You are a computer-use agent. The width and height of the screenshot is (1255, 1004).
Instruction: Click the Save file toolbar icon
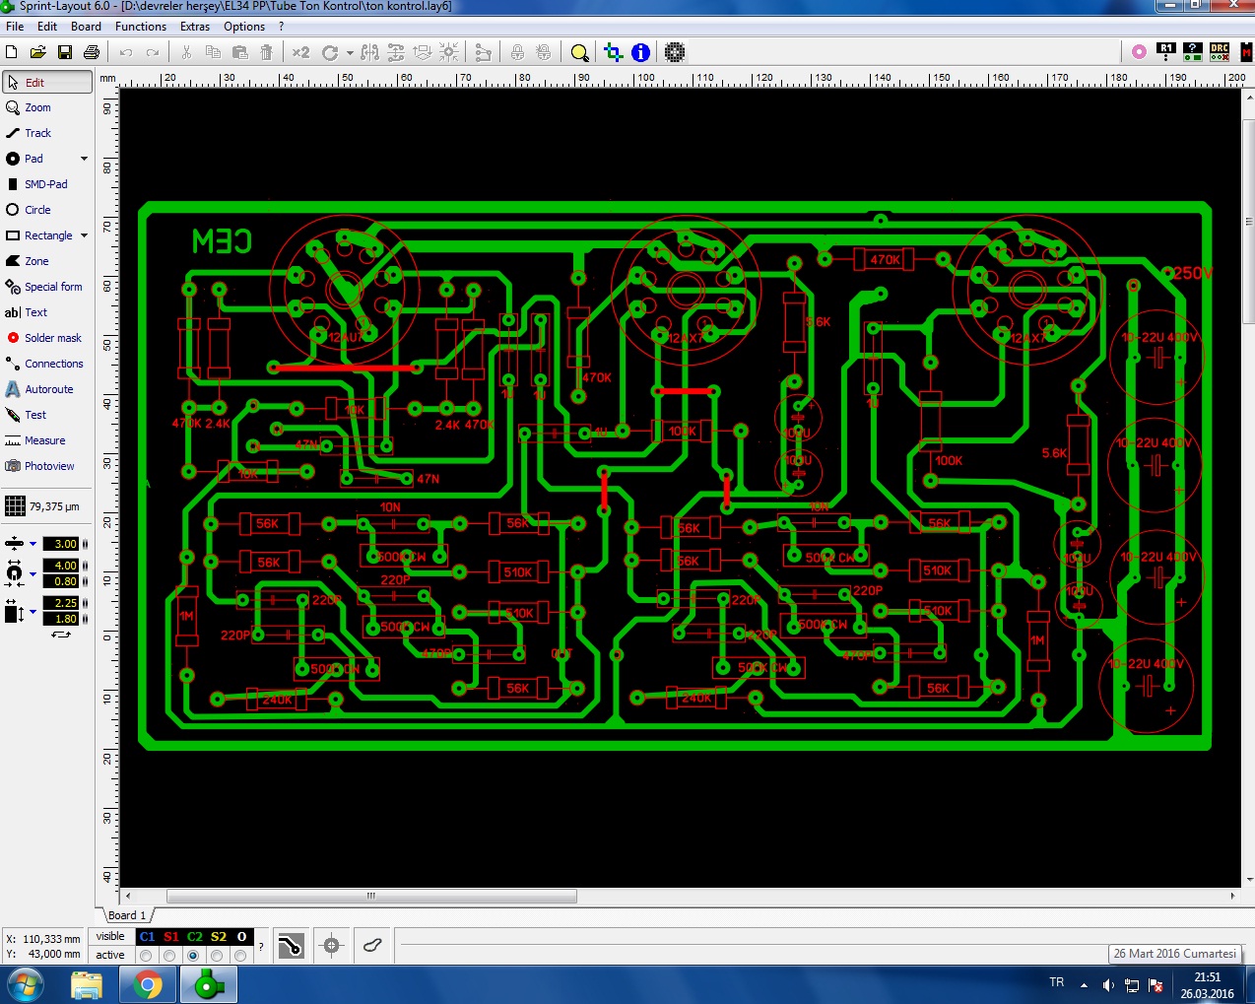[65, 52]
